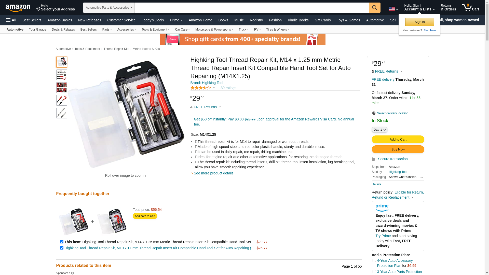489x275 pixels.
Task: Expand the Tools & Equipment submenu
Action: pyautogui.click(x=156, y=30)
